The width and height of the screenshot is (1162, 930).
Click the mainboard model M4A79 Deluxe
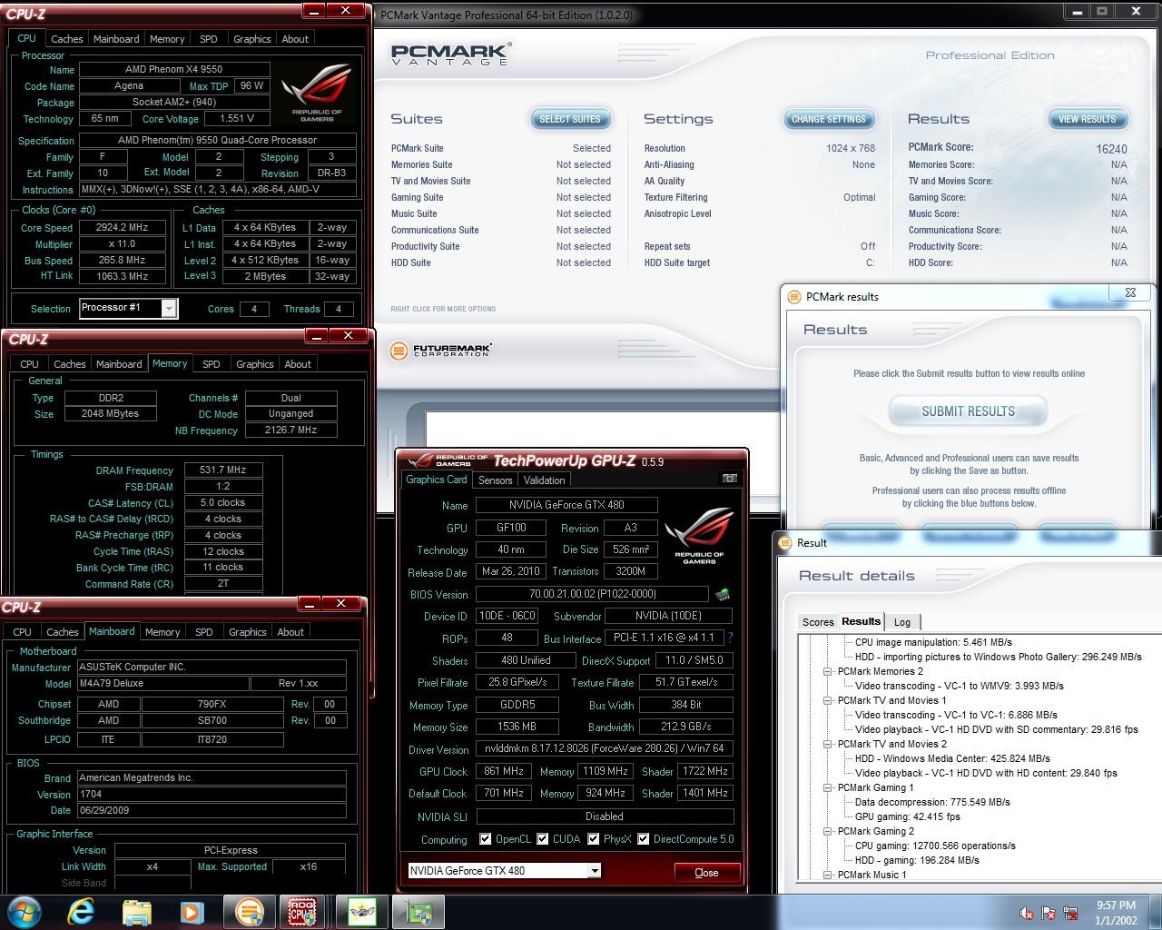(x=162, y=684)
